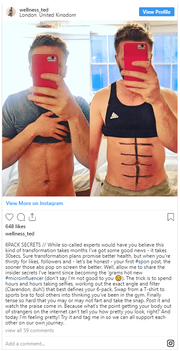180x351 pixels.
Task: Open the wellness_ted name above the caption
Action: point(20,234)
